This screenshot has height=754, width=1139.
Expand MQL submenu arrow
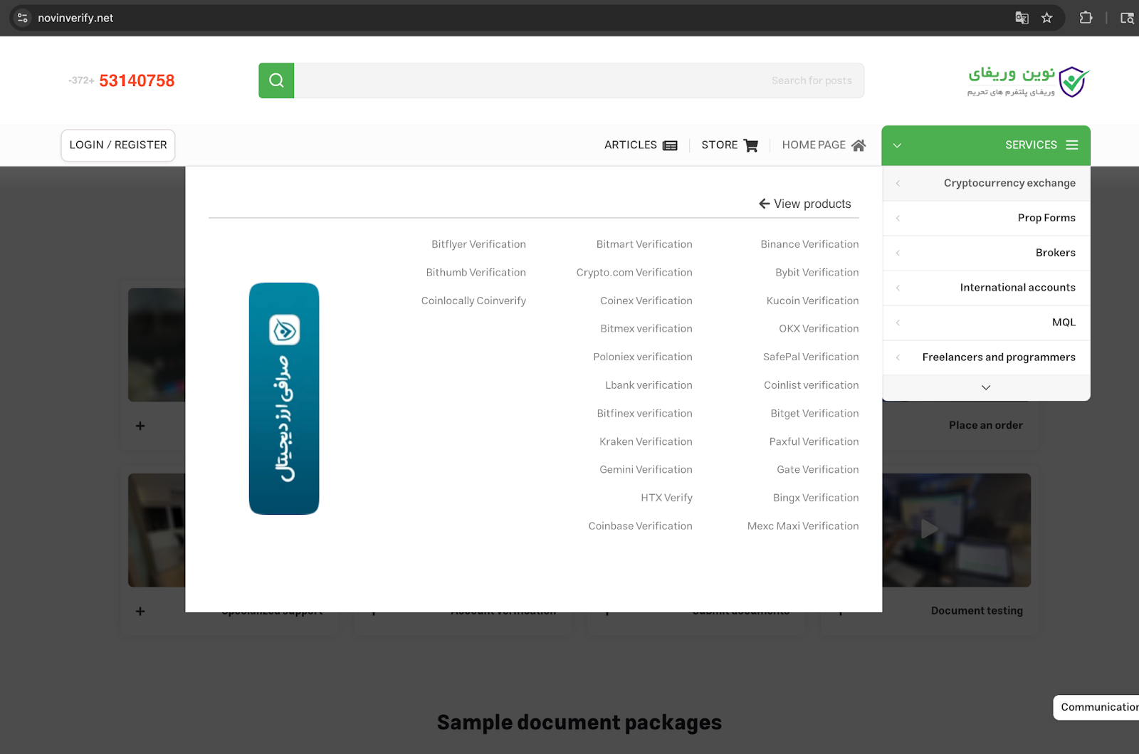(898, 323)
